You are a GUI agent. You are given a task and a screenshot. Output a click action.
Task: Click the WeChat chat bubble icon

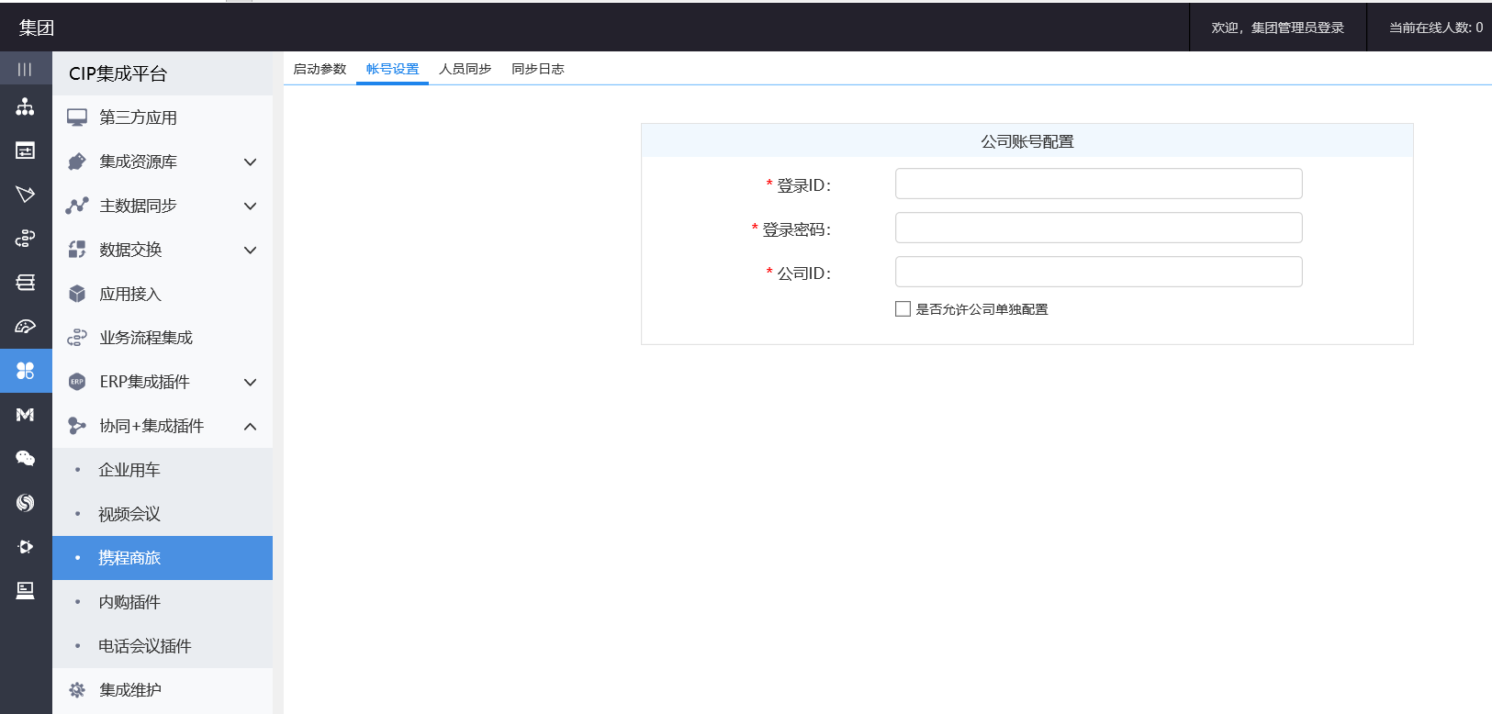[25, 459]
